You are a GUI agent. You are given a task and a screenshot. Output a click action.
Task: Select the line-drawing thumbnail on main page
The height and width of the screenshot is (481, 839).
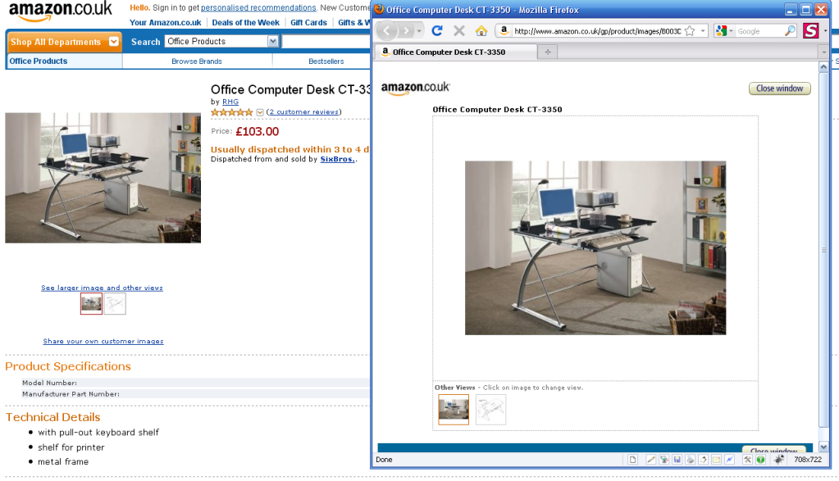(115, 303)
